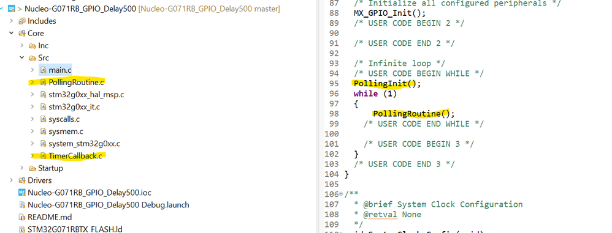Click line number 100 in the gutter
The image size is (612, 233).
(331, 134)
